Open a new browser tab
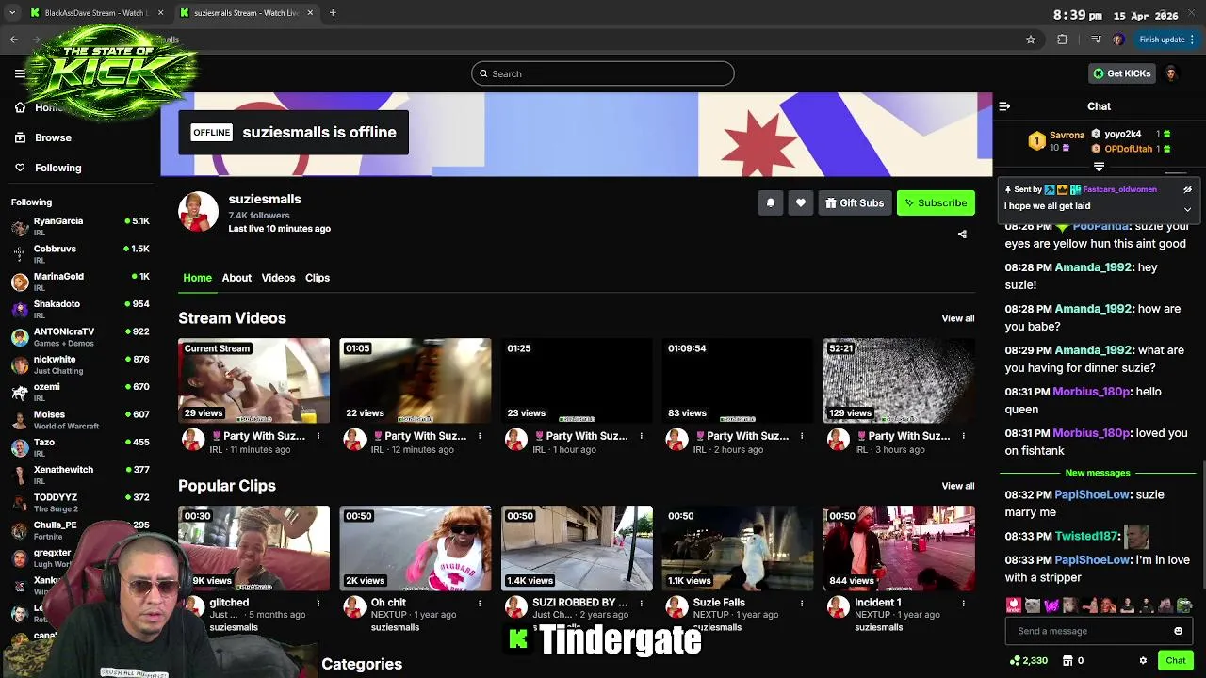 click(x=333, y=13)
